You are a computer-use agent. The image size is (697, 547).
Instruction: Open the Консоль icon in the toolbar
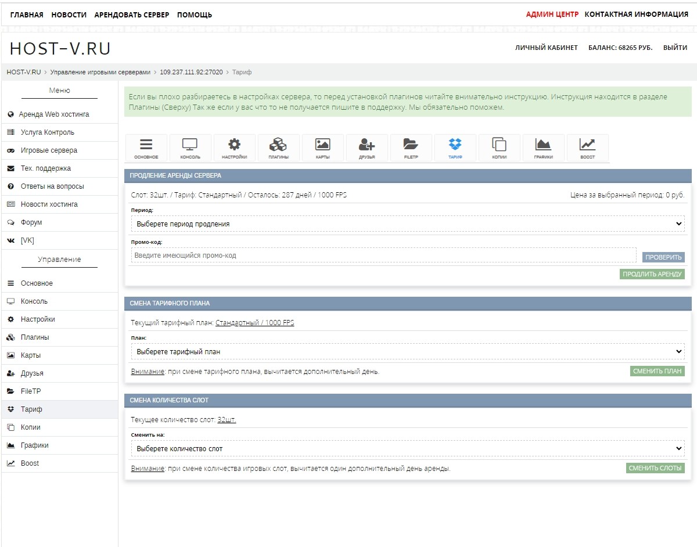point(190,148)
